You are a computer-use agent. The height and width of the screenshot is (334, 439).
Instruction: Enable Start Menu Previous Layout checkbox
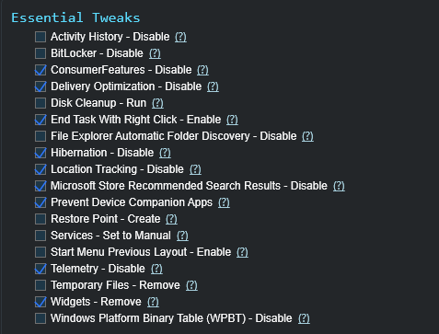point(40,252)
